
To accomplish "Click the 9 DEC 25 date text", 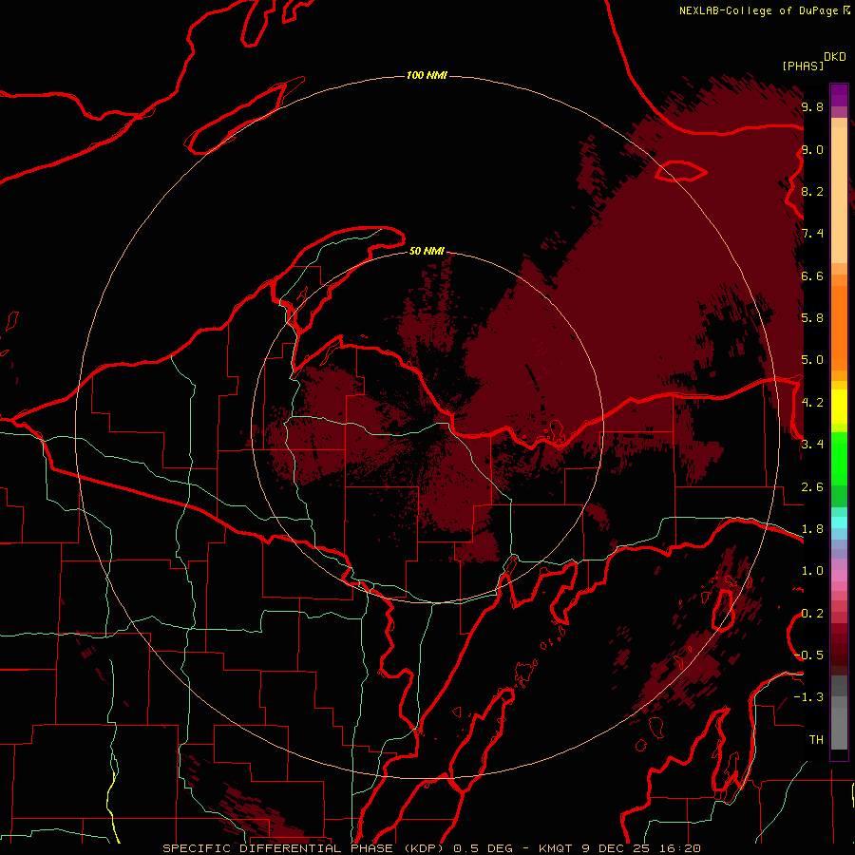I will (617, 848).
